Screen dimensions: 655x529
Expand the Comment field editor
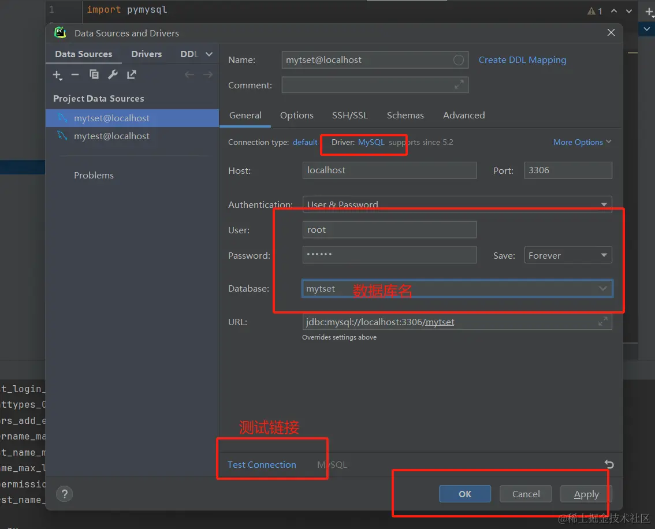click(459, 85)
